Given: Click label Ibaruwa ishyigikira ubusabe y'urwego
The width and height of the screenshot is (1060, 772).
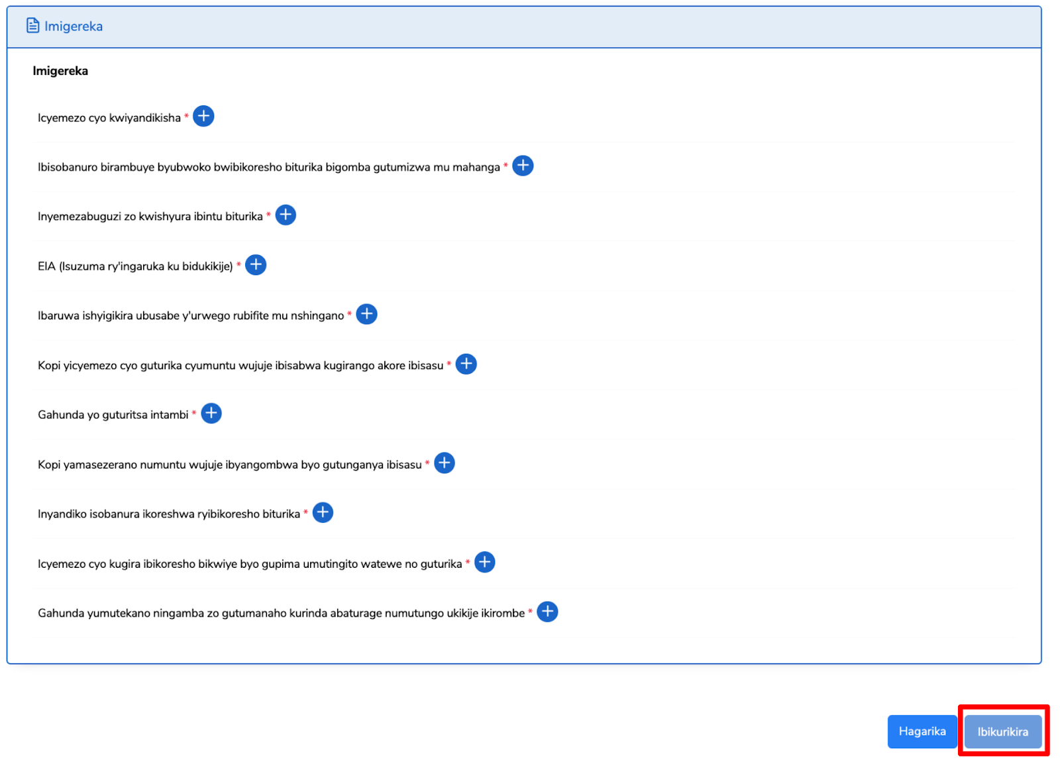Looking at the screenshot, I should 191,315.
